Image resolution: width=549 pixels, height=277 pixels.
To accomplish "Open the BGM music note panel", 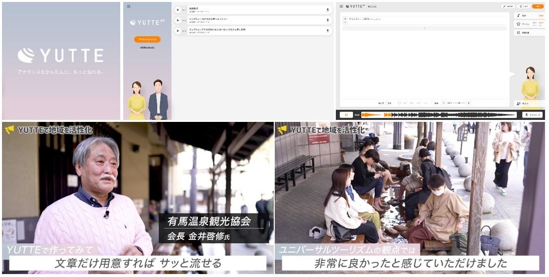I will click(529, 15).
